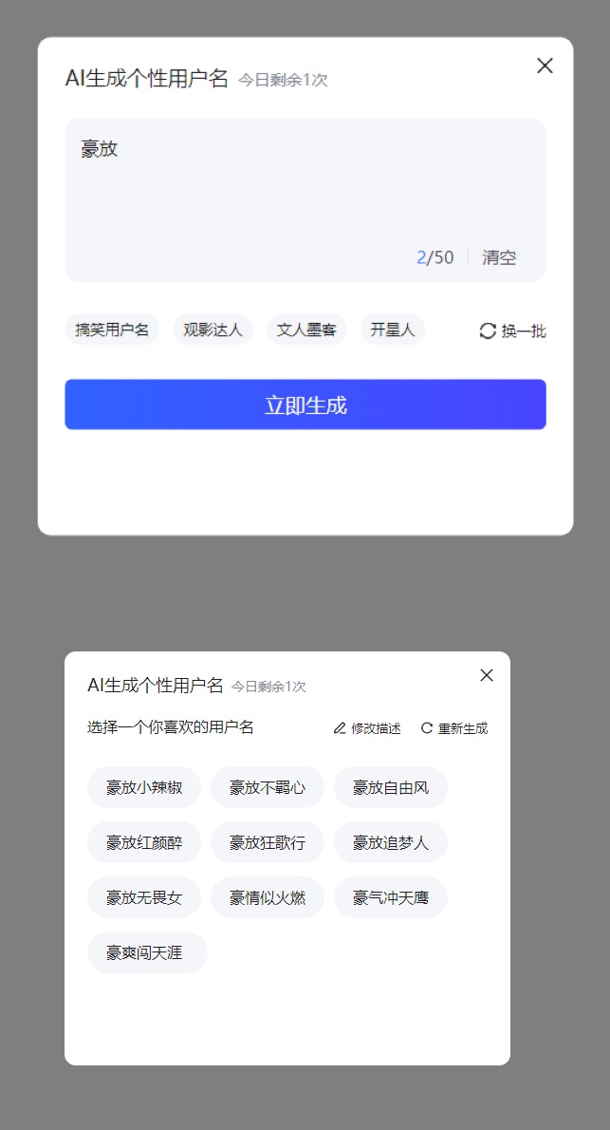Close the top username generator dialog
Viewport: 610px width, 1130px height.
(545, 66)
